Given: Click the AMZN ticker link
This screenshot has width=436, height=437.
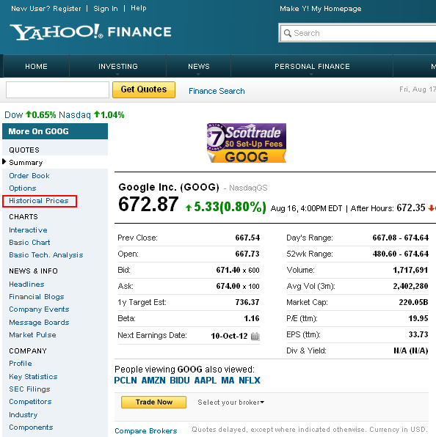Looking at the screenshot, I should (153, 381).
